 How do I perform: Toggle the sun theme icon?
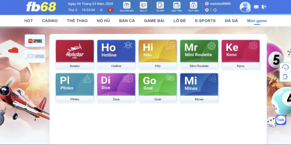tap(101, 10)
